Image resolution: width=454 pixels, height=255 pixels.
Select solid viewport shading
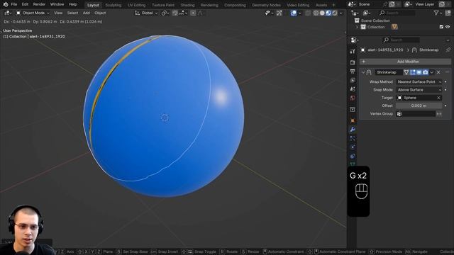pos(322,13)
